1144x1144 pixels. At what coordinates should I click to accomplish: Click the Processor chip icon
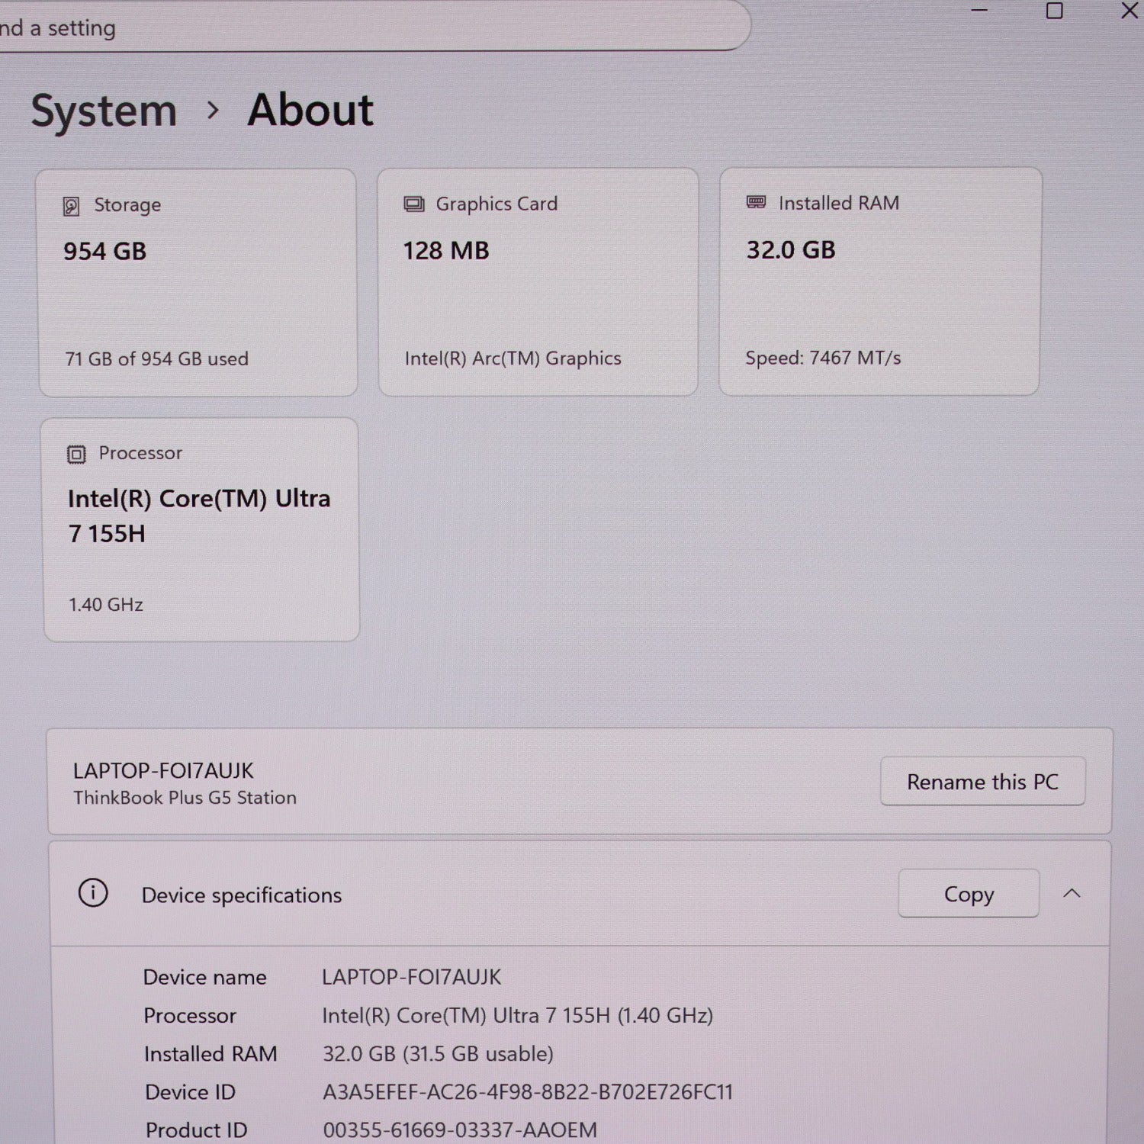click(x=76, y=455)
